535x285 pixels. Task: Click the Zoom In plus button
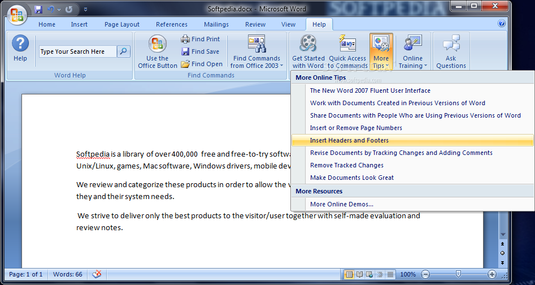(491, 274)
